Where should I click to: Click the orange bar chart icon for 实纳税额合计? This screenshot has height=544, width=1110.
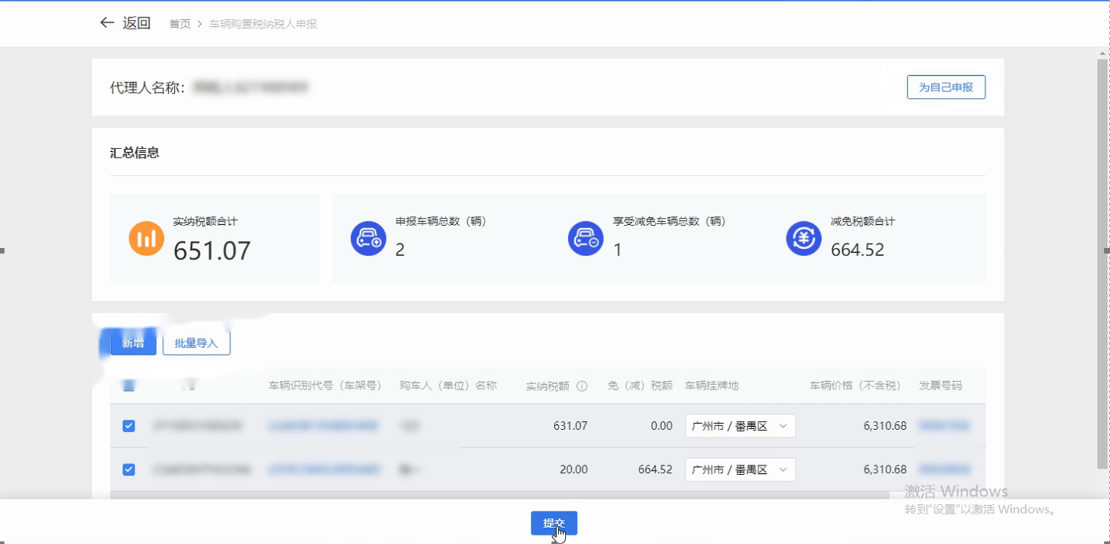(146, 238)
